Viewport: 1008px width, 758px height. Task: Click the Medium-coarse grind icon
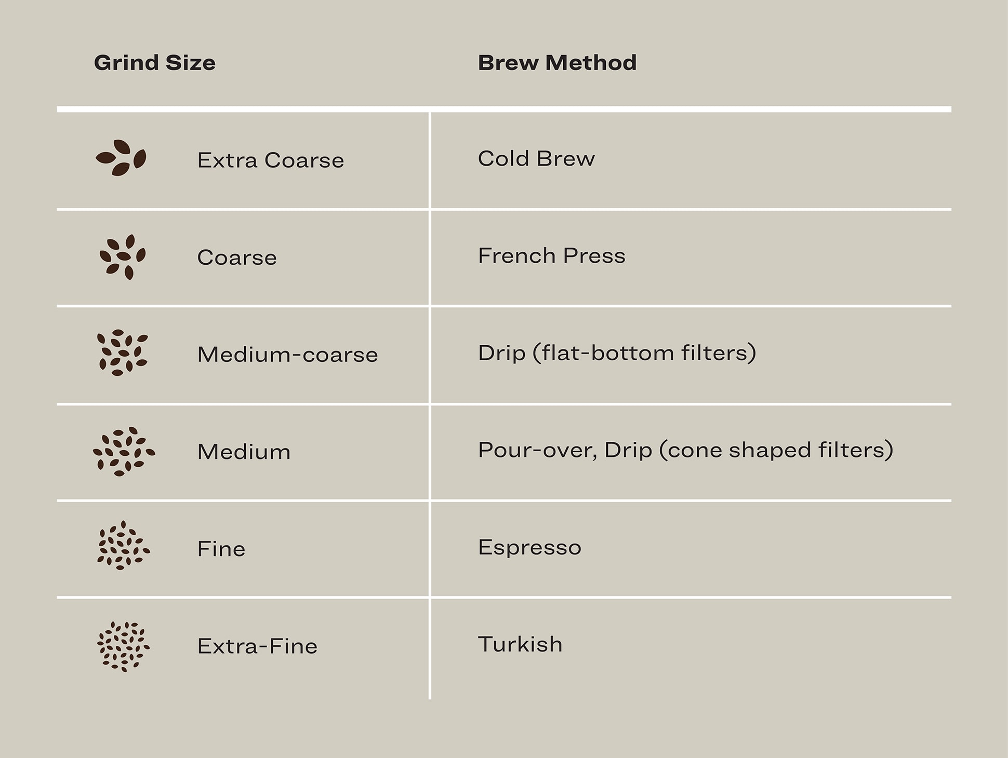coord(123,353)
